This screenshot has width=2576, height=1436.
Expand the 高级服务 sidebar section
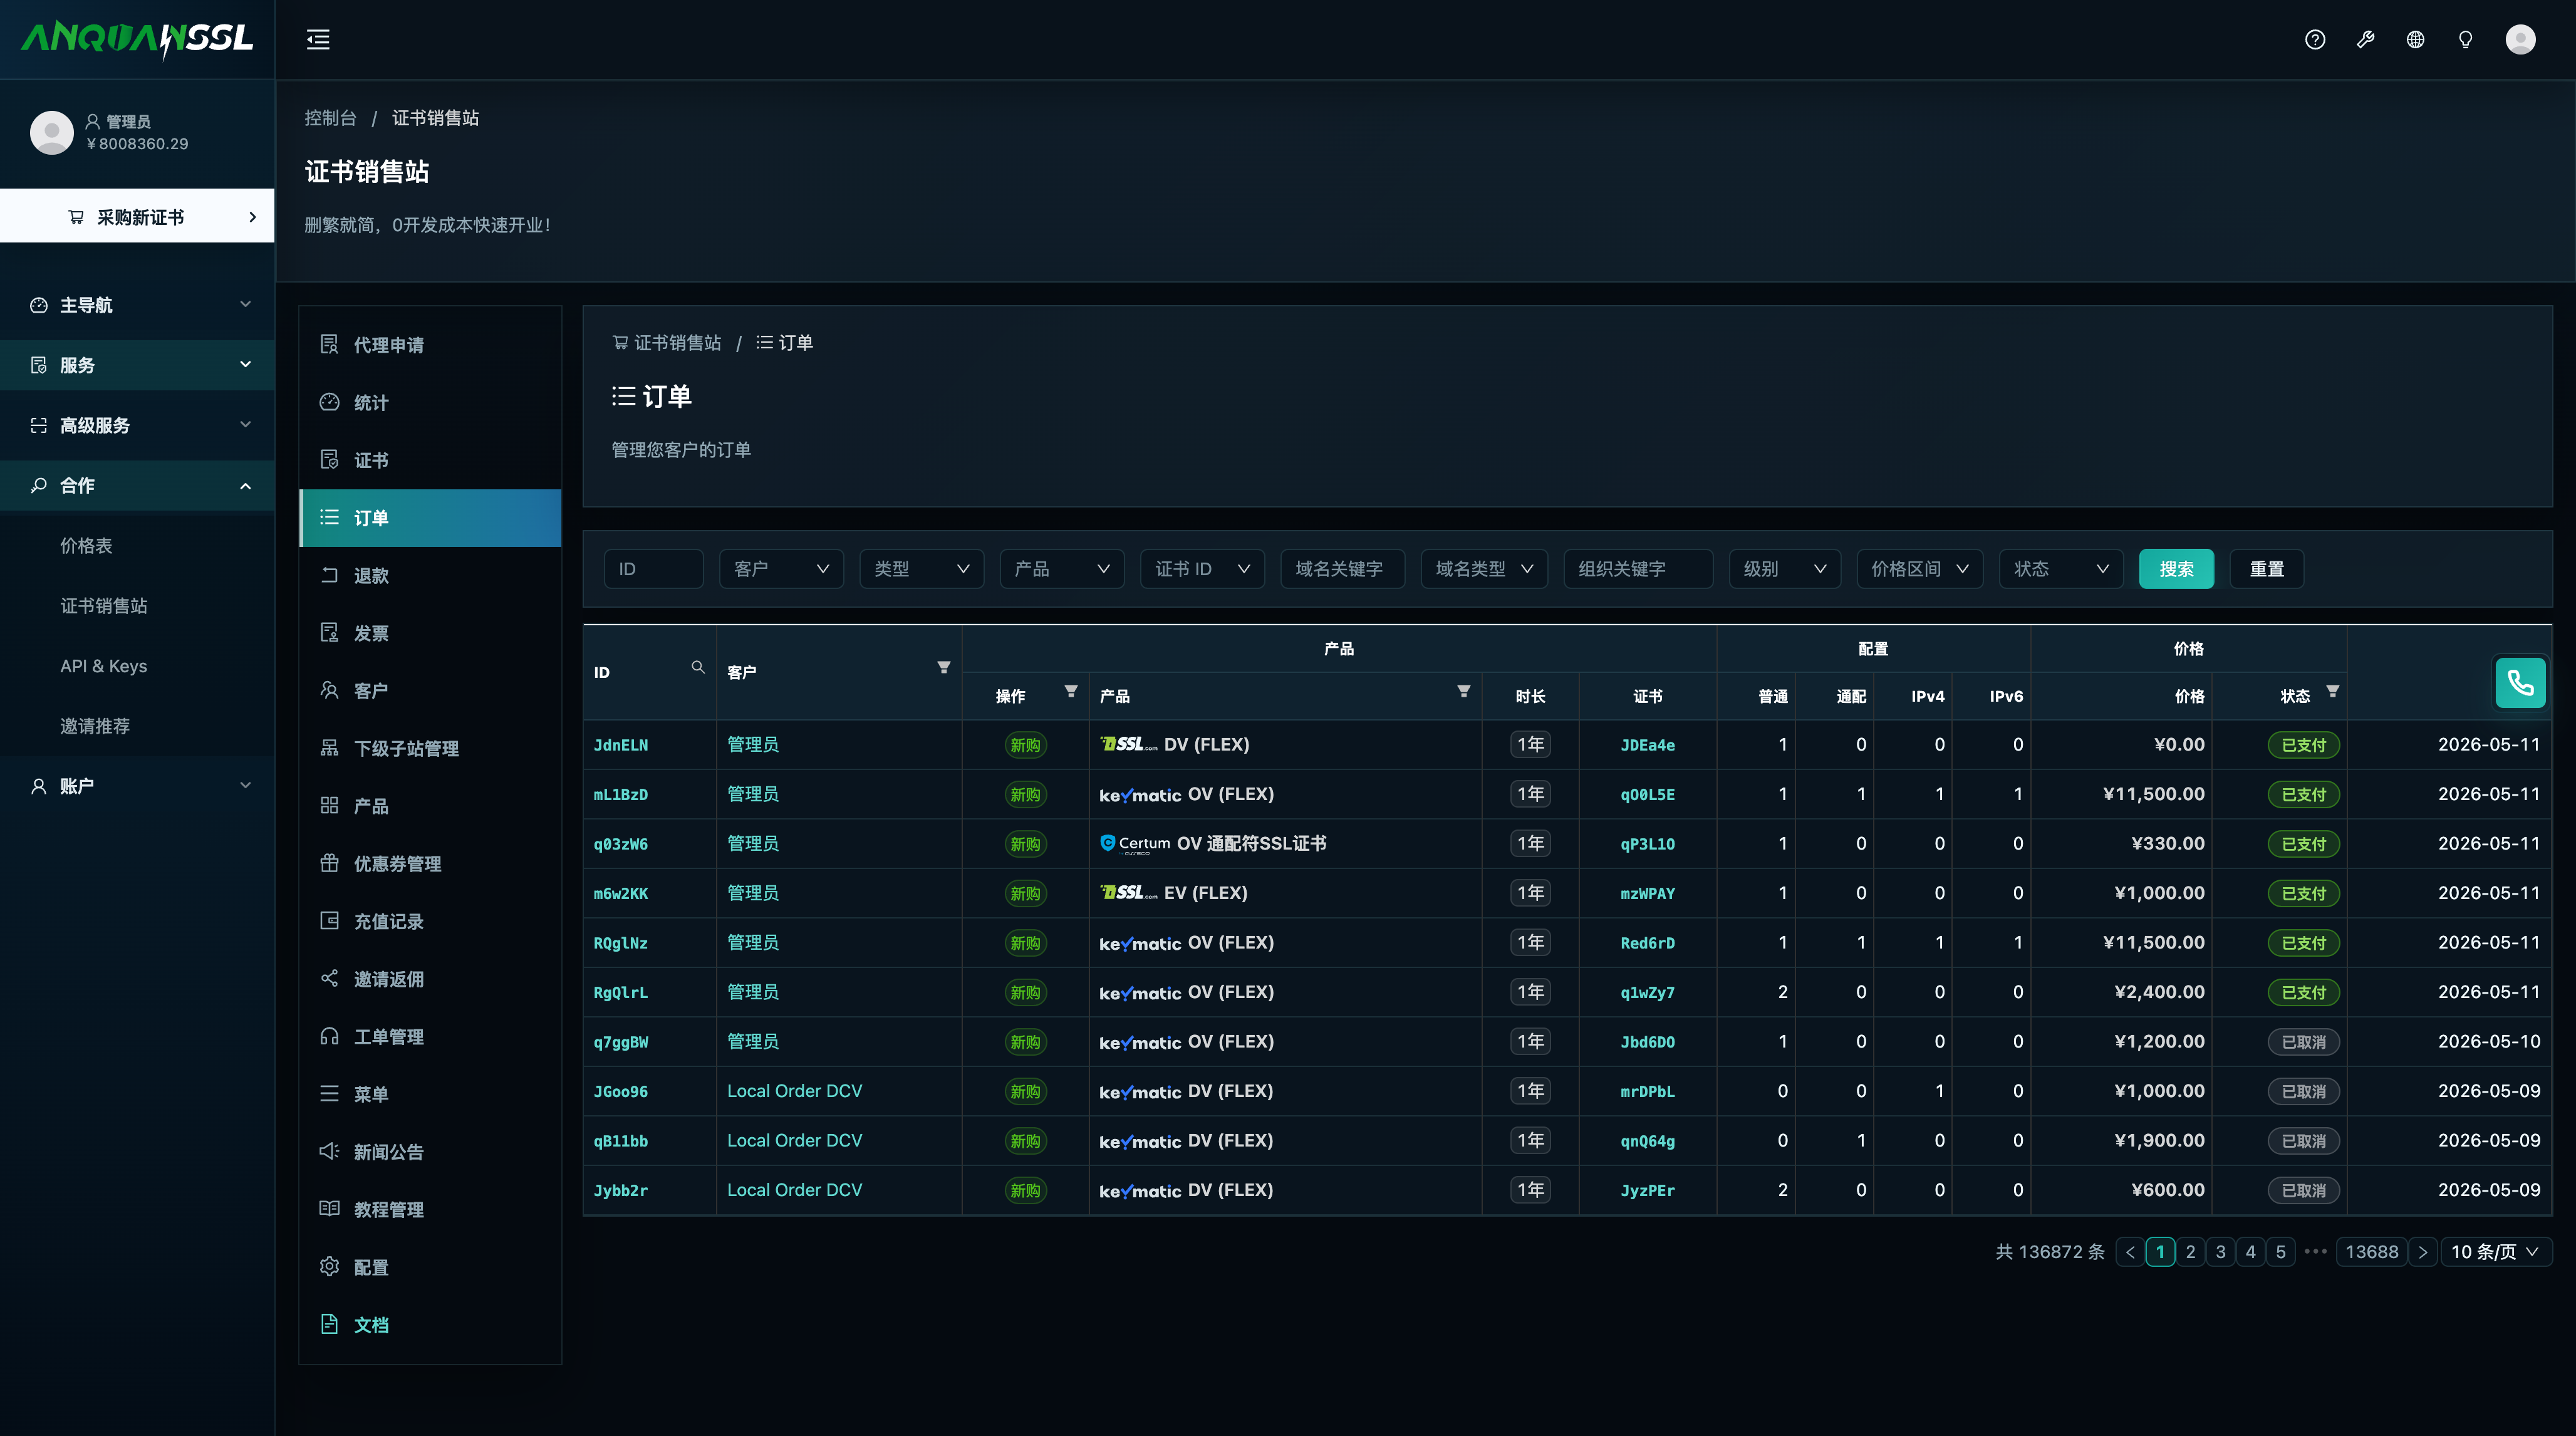click(x=137, y=425)
